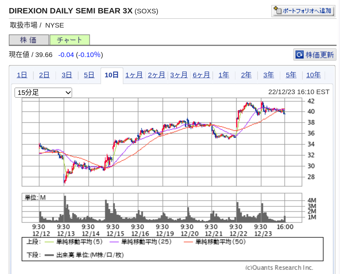Show the 5日 chart range
This screenshot has width=340, height=274.
(x=89, y=75)
